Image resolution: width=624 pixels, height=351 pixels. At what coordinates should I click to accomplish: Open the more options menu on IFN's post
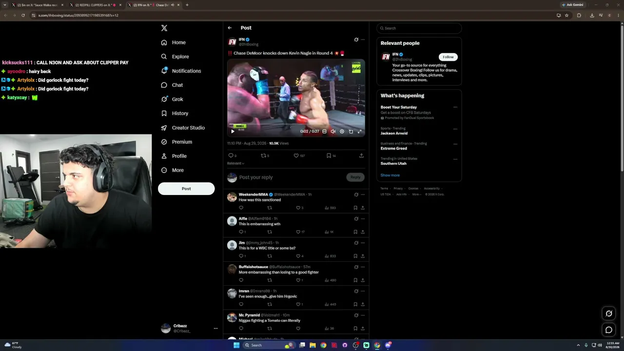pyautogui.click(x=363, y=39)
